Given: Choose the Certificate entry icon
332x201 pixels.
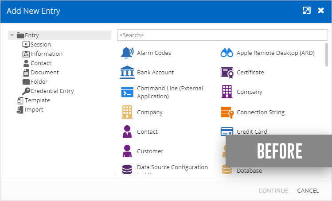Looking at the screenshot, I should [227, 72].
